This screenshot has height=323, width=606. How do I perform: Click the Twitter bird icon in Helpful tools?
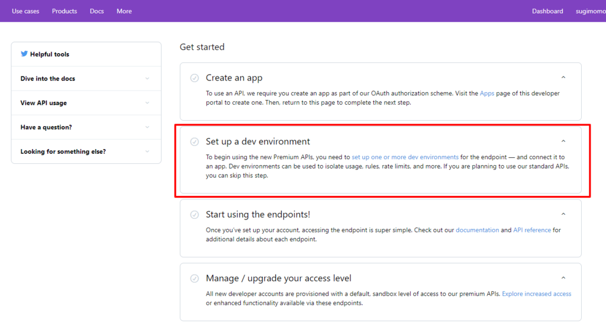(24, 54)
